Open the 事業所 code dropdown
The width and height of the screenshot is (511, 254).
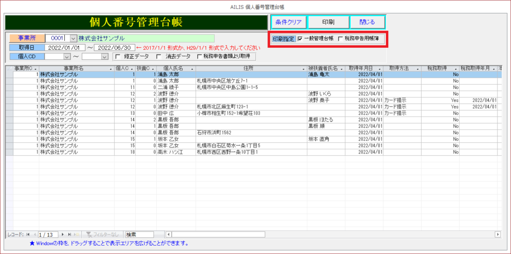[73, 38]
